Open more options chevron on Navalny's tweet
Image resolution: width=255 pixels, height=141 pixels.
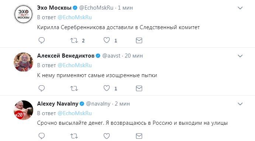pyautogui.click(x=240, y=104)
